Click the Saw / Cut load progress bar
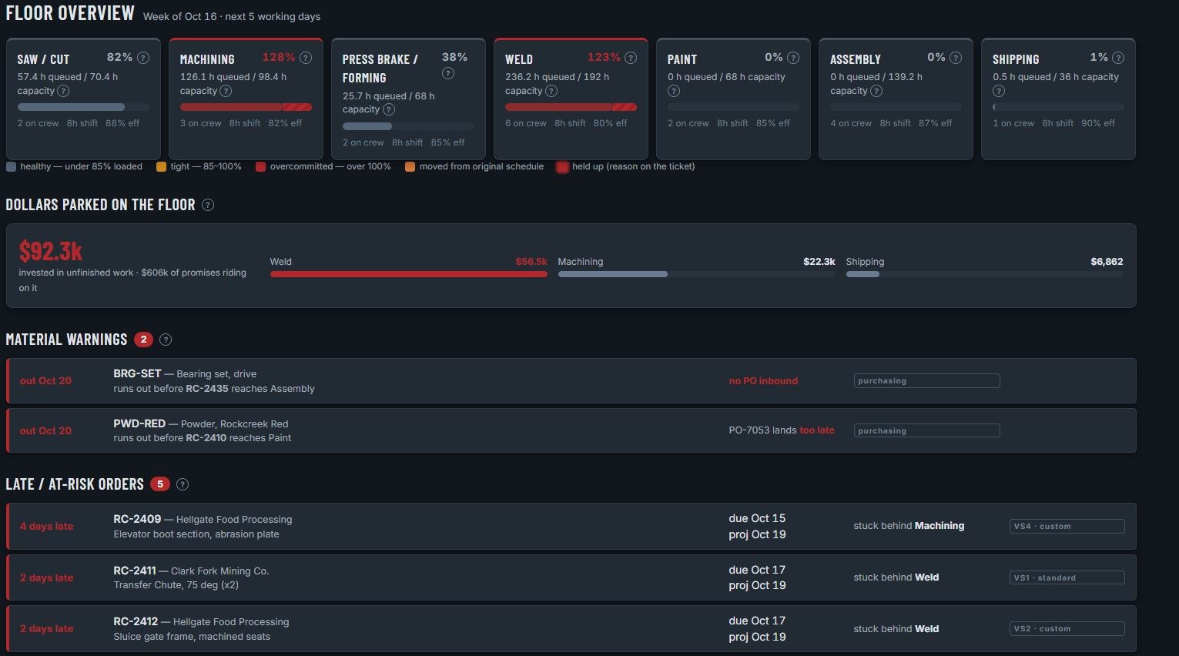This screenshot has height=656, width=1179. click(83, 107)
